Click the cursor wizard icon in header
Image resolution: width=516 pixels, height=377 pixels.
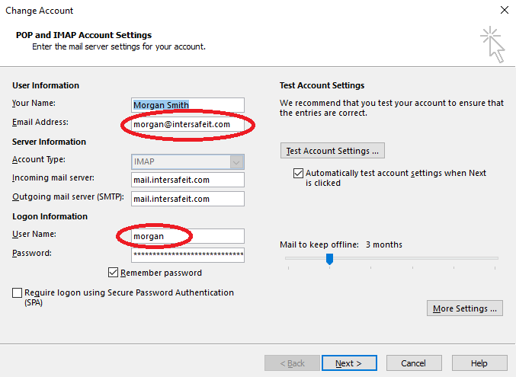tap(492, 44)
